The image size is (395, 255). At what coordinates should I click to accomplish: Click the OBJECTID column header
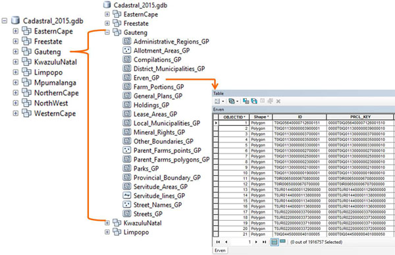(x=234, y=117)
